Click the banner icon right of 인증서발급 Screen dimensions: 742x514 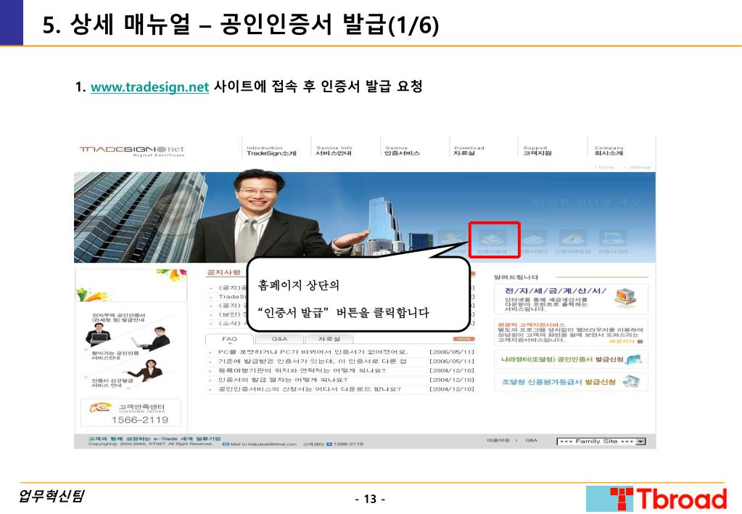coord(533,241)
